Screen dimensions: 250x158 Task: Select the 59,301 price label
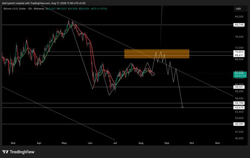(239, 87)
